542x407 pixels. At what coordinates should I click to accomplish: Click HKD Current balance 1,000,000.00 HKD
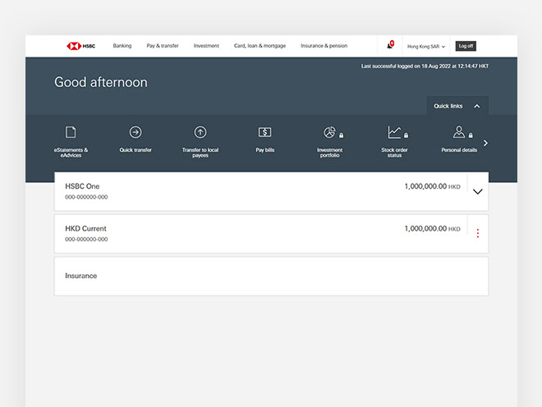tap(432, 228)
